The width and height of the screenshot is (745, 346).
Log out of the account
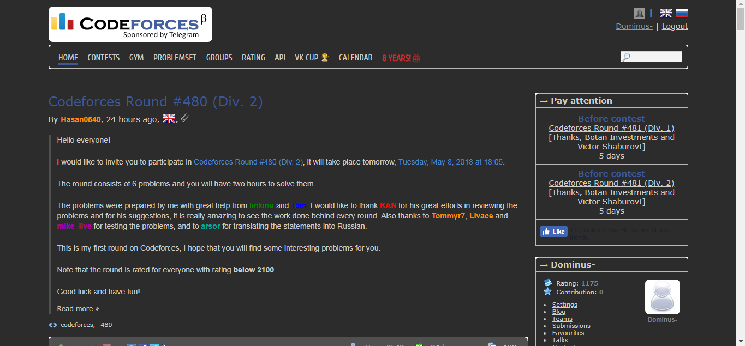tap(675, 26)
